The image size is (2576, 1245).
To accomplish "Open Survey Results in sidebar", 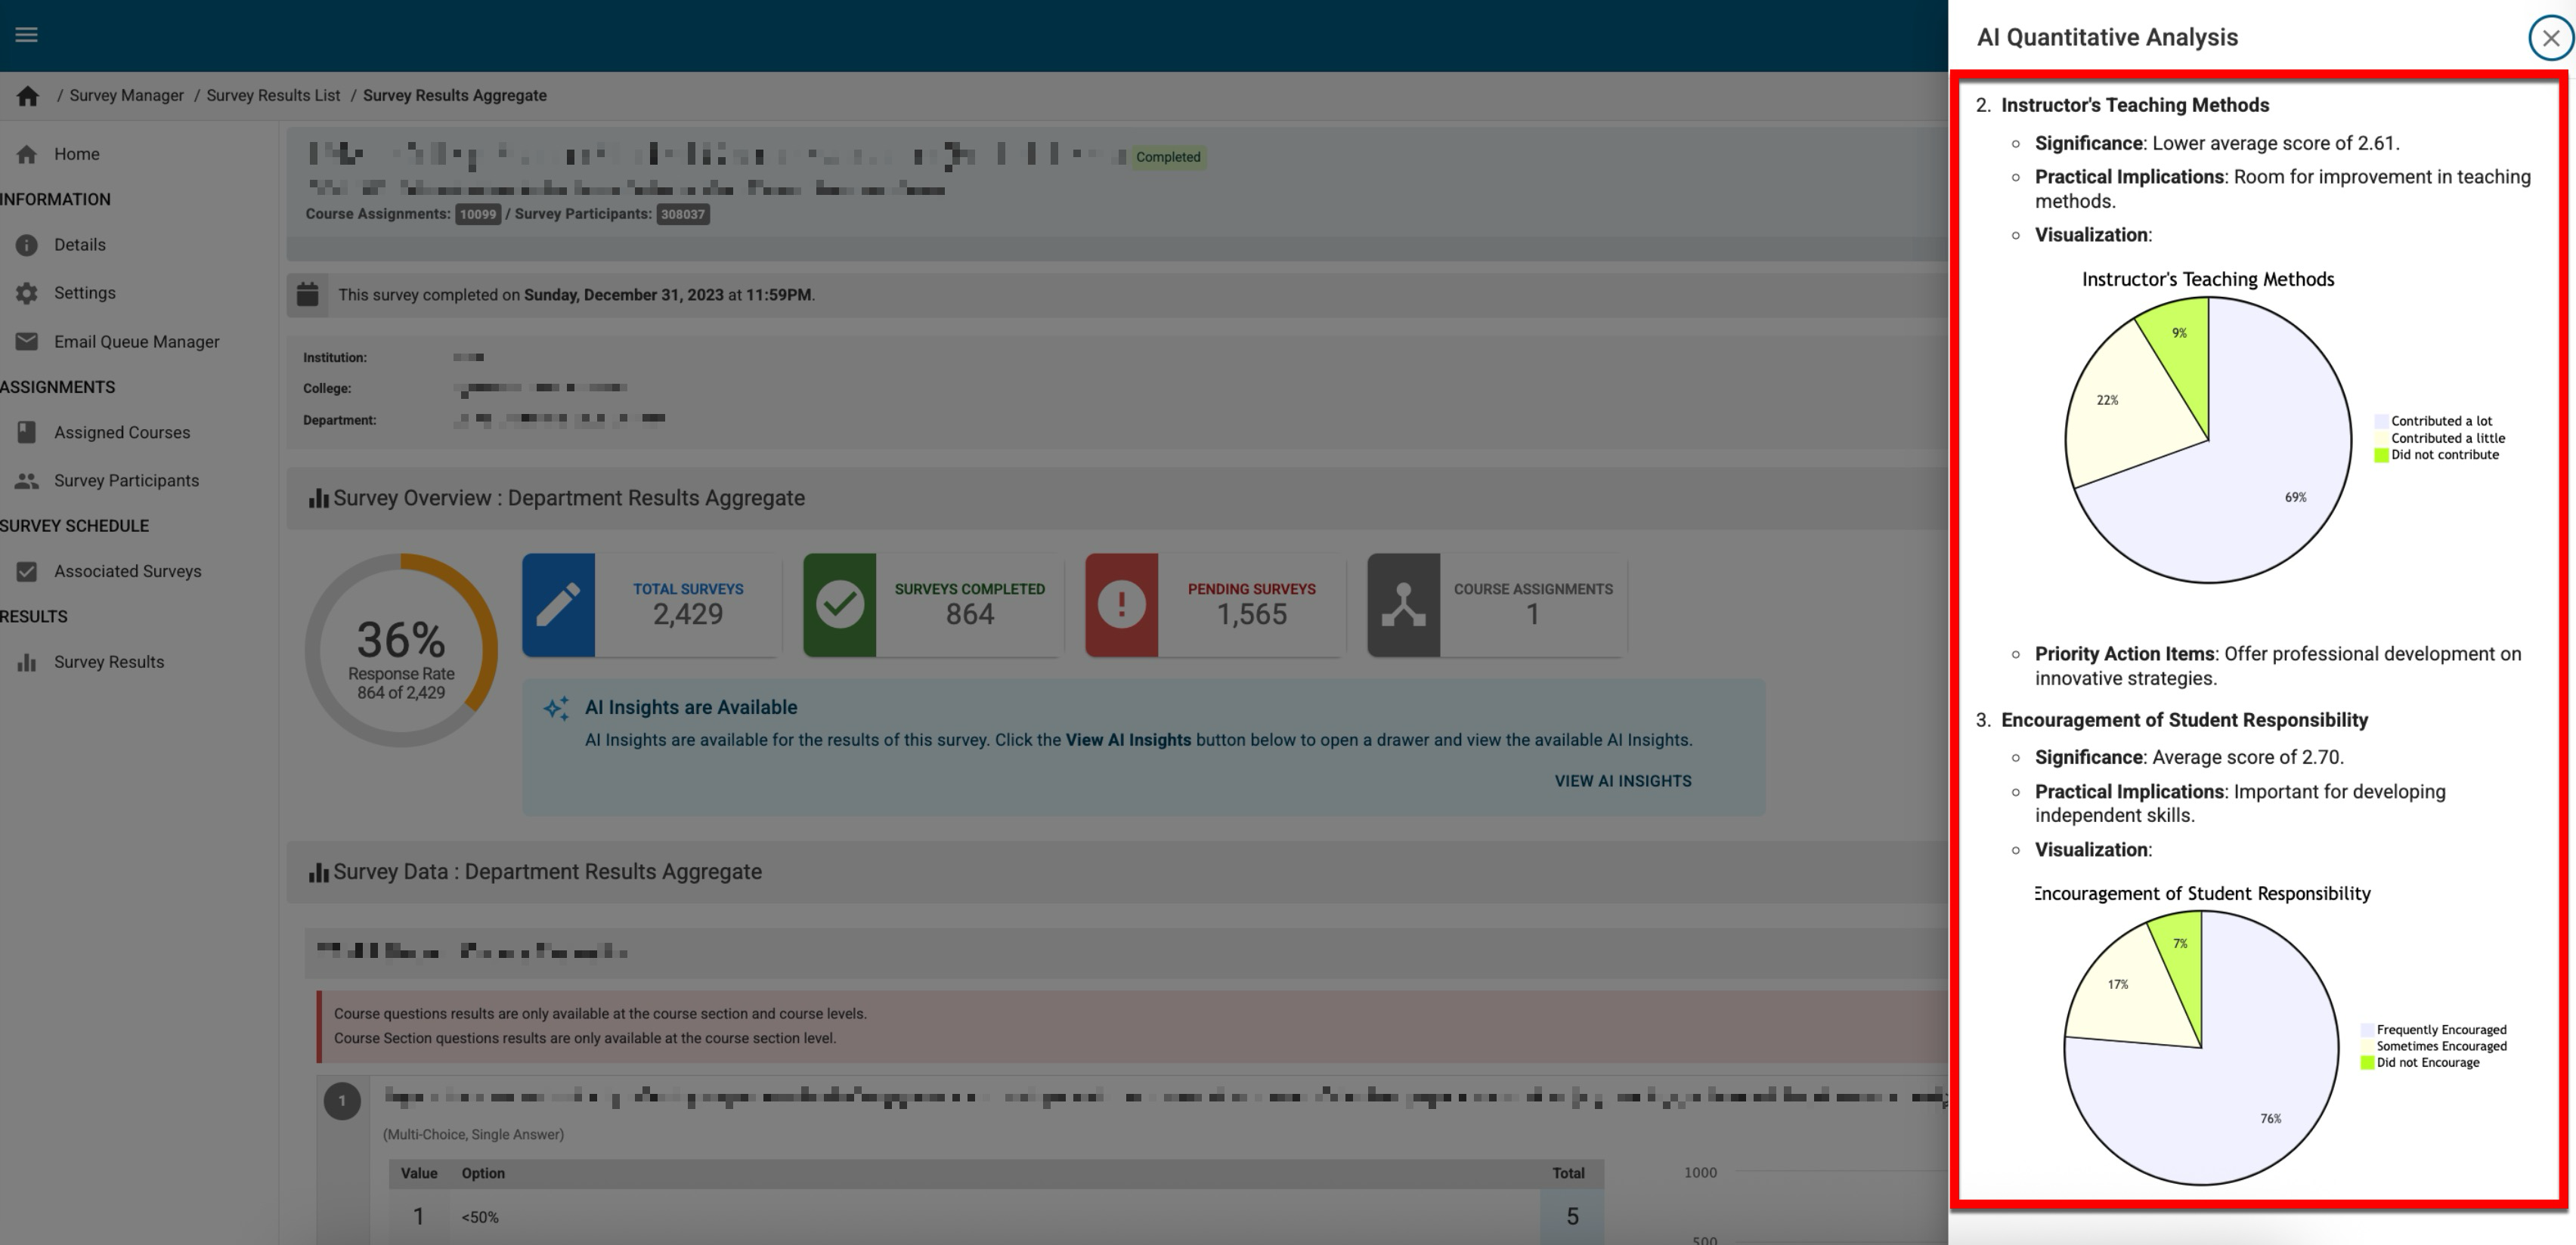I will pos(108,662).
